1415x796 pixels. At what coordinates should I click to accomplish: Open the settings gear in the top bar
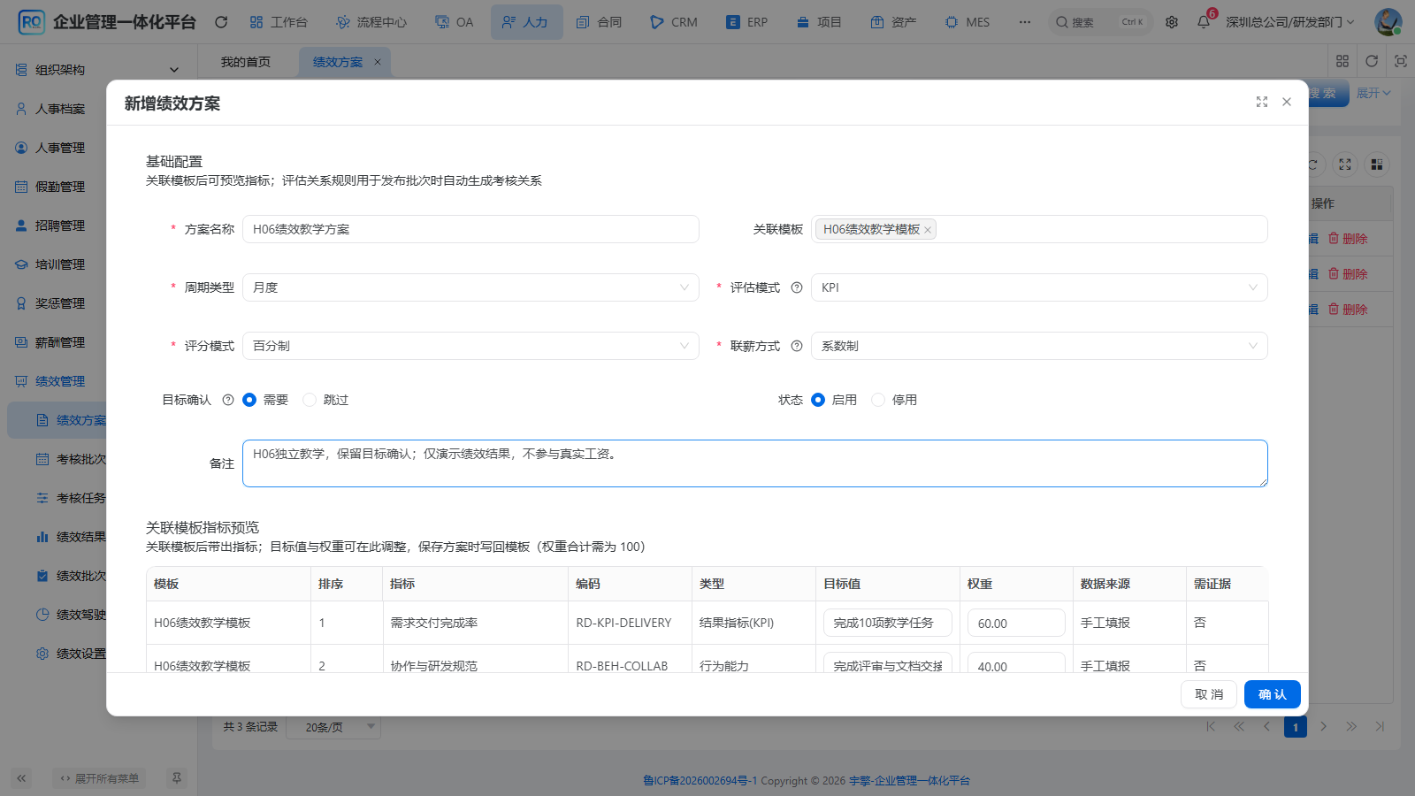tap(1172, 22)
